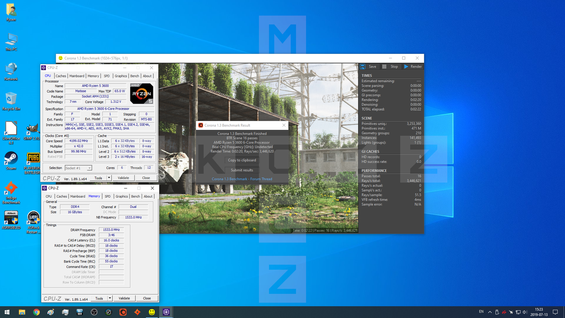Image resolution: width=565 pixels, height=318 pixels.
Task: Open the Network desktop icon
Action: 11,72
